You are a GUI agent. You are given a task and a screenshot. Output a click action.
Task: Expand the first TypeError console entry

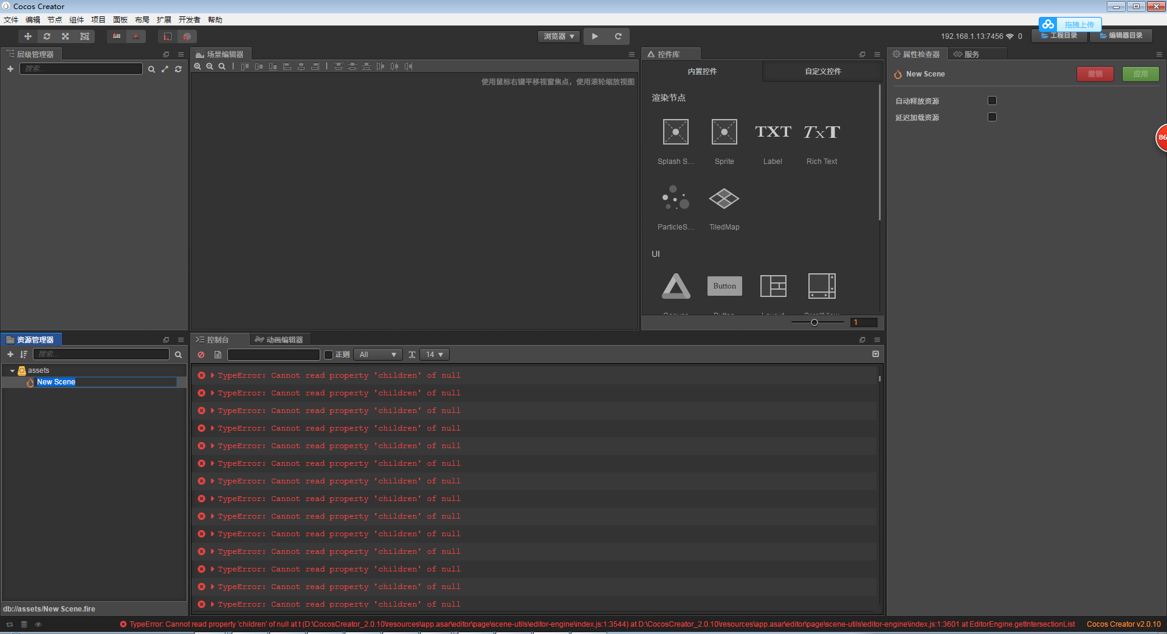pyautogui.click(x=212, y=375)
